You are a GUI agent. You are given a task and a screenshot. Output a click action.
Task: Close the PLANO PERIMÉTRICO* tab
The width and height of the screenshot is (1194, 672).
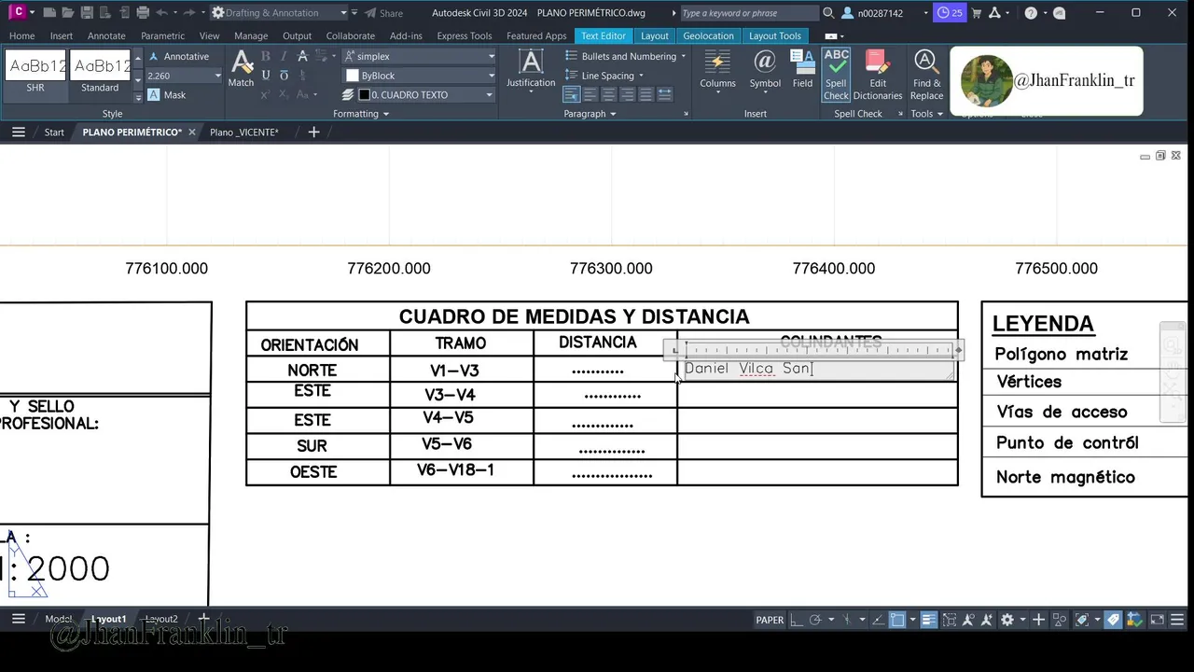[192, 133]
